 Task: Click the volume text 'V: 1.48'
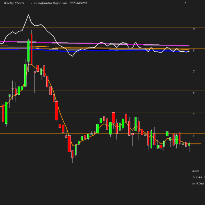click(x=197, y=177)
